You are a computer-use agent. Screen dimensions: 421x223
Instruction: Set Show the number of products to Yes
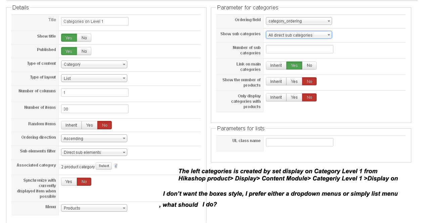click(294, 82)
